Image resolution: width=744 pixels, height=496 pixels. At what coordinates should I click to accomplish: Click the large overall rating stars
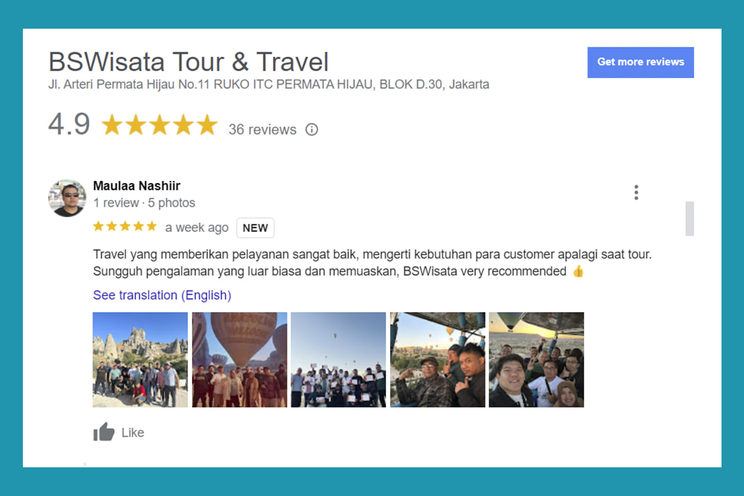coord(160,125)
